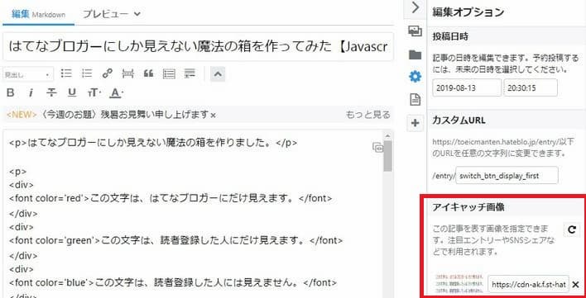The width and height of the screenshot is (586, 298).
Task: Click the カスタムURL section header
Action: (459, 120)
